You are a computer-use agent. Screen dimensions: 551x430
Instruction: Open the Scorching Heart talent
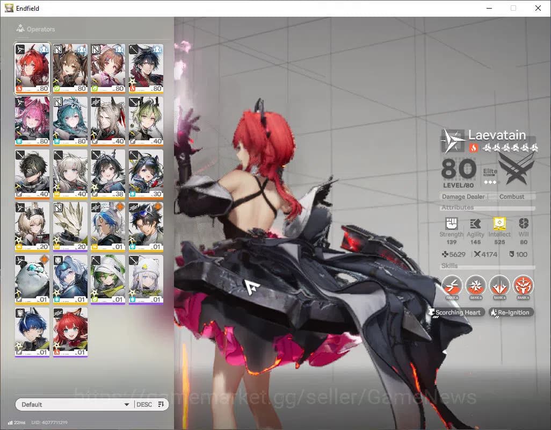pyautogui.click(x=456, y=312)
